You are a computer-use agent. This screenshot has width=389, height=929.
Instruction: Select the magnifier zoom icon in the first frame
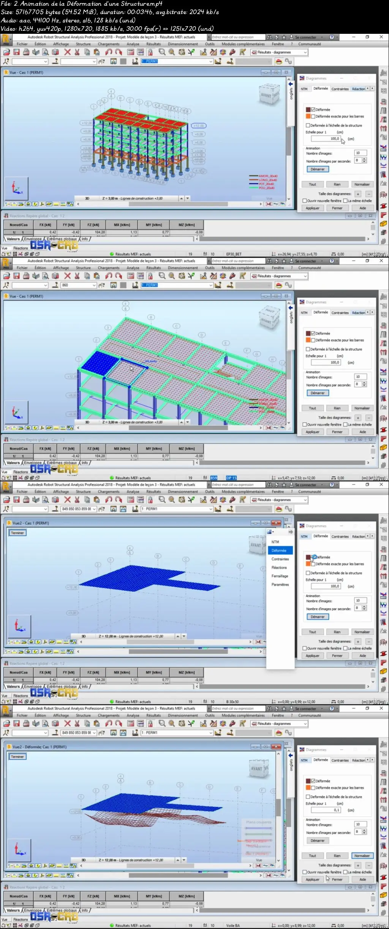click(162, 52)
